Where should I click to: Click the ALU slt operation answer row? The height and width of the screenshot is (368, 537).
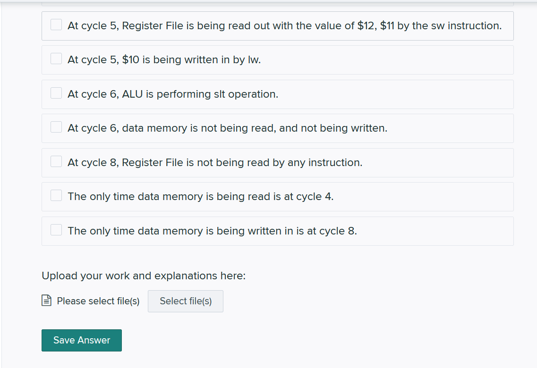coord(278,94)
